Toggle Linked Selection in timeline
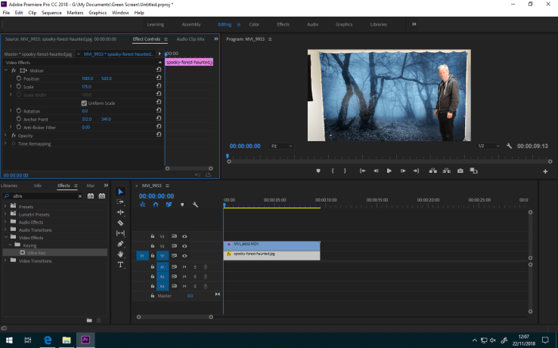This screenshot has width=558, height=348. point(169,205)
